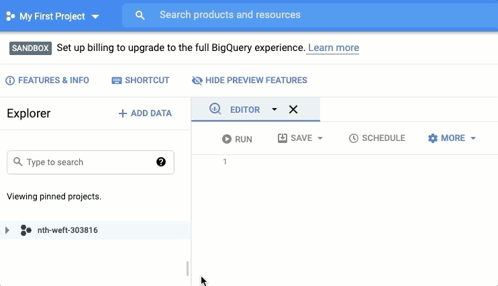Click the Schedule clock icon
The height and width of the screenshot is (286, 498).
(x=354, y=138)
